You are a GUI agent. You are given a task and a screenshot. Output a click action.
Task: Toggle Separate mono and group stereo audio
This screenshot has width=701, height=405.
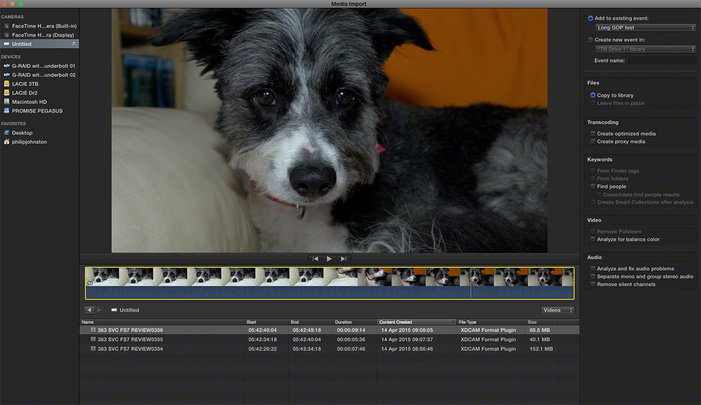point(592,277)
